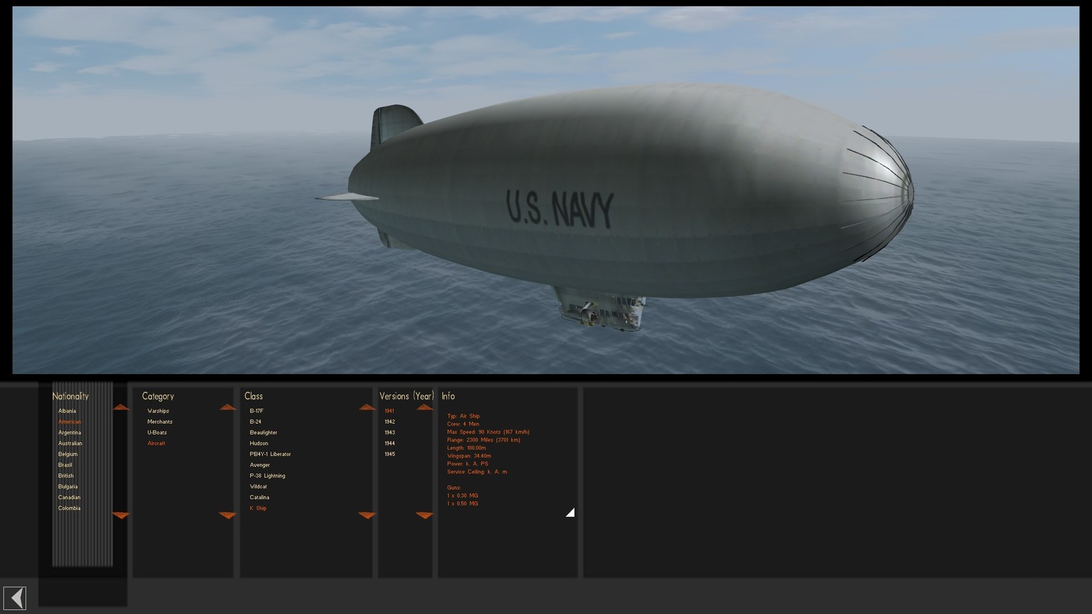This screenshot has width=1092, height=614.
Task: Select Albania nationality
Action: click(x=67, y=411)
